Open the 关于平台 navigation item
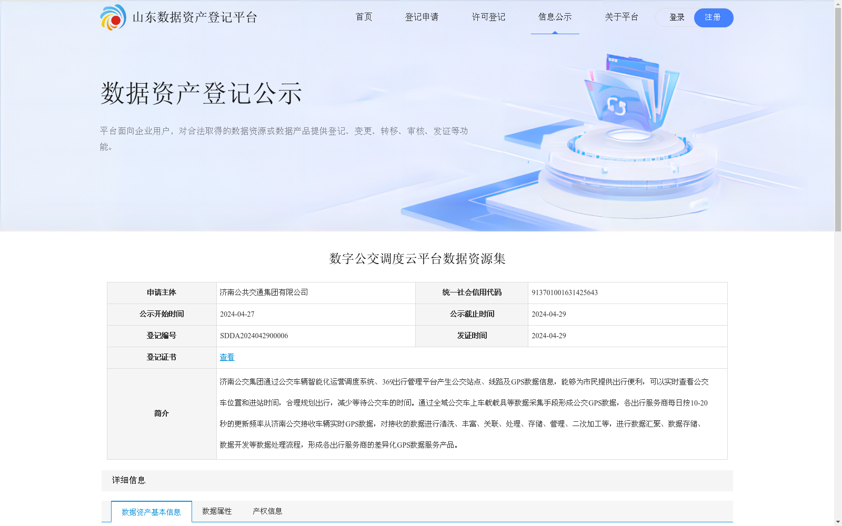Screen dimensions: 842x526 tap(622, 17)
